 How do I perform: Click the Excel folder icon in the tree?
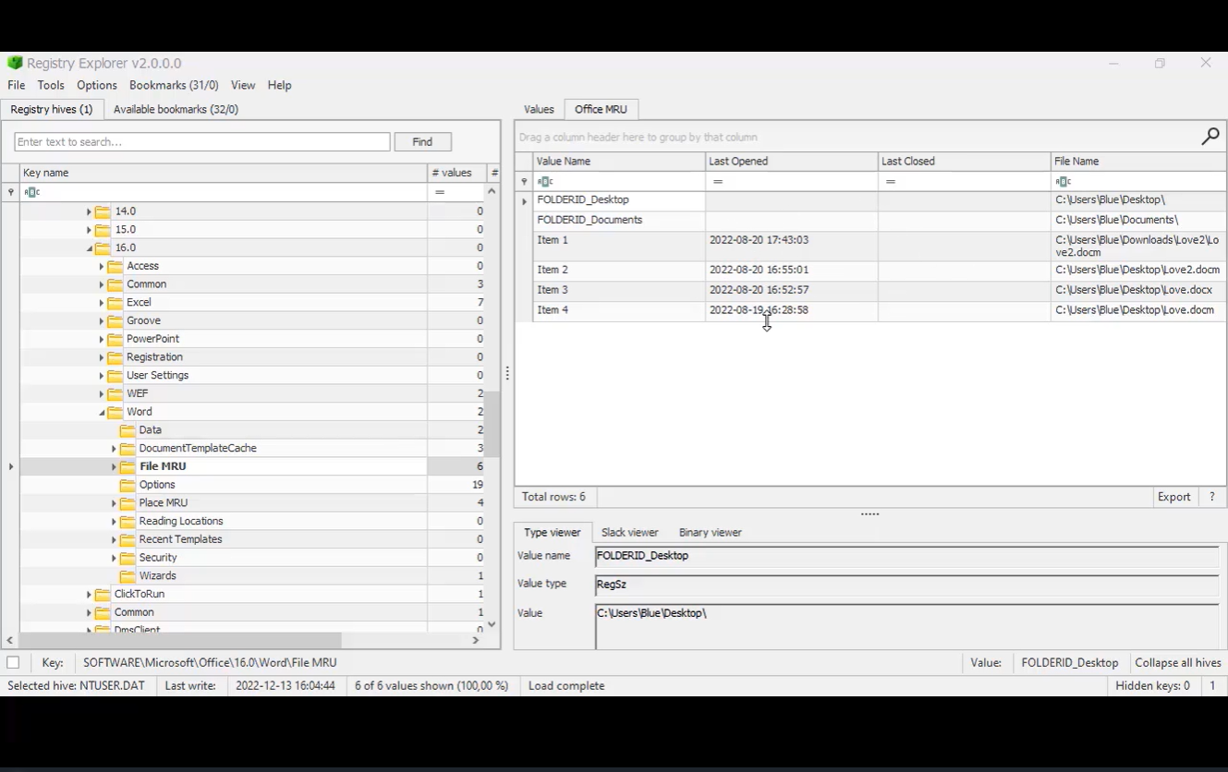click(115, 303)
